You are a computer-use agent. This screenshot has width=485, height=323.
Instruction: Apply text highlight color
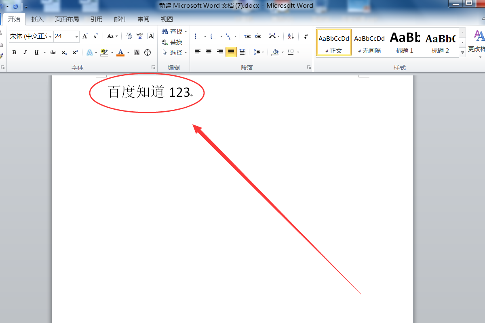tap(104, 52)
